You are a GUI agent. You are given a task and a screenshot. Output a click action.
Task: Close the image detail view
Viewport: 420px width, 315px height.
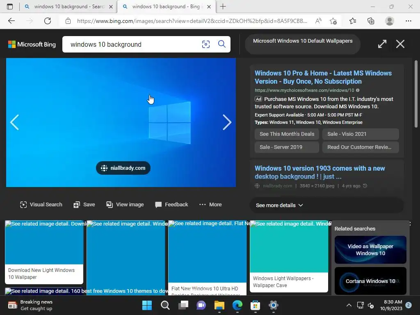click(400, 44)
